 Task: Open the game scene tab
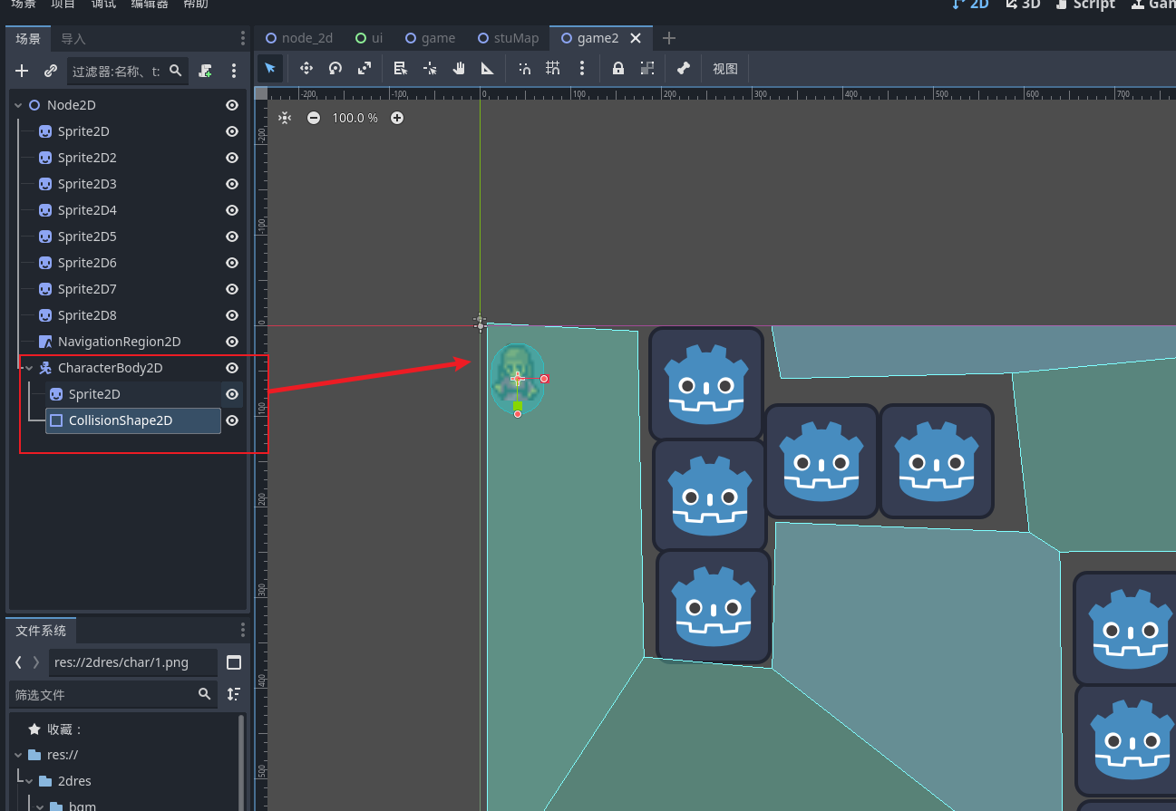(431, 38)
